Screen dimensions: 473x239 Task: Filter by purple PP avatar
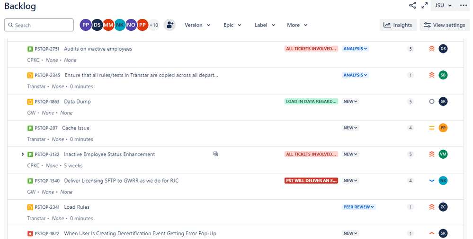(86, 25)
